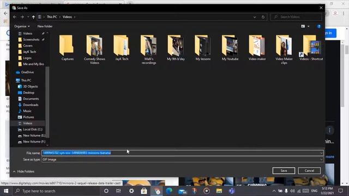Change the view layout icon

(303, 26)
